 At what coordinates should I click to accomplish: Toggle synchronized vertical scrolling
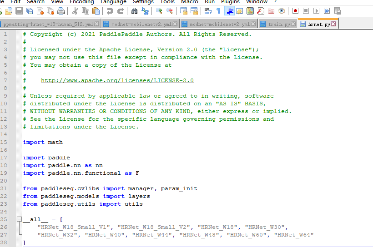[x=183, y=11]
